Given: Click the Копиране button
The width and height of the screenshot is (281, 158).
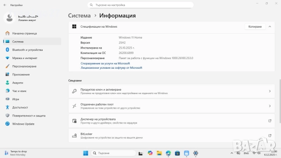Looking at the screenshot, I should 255,27.
